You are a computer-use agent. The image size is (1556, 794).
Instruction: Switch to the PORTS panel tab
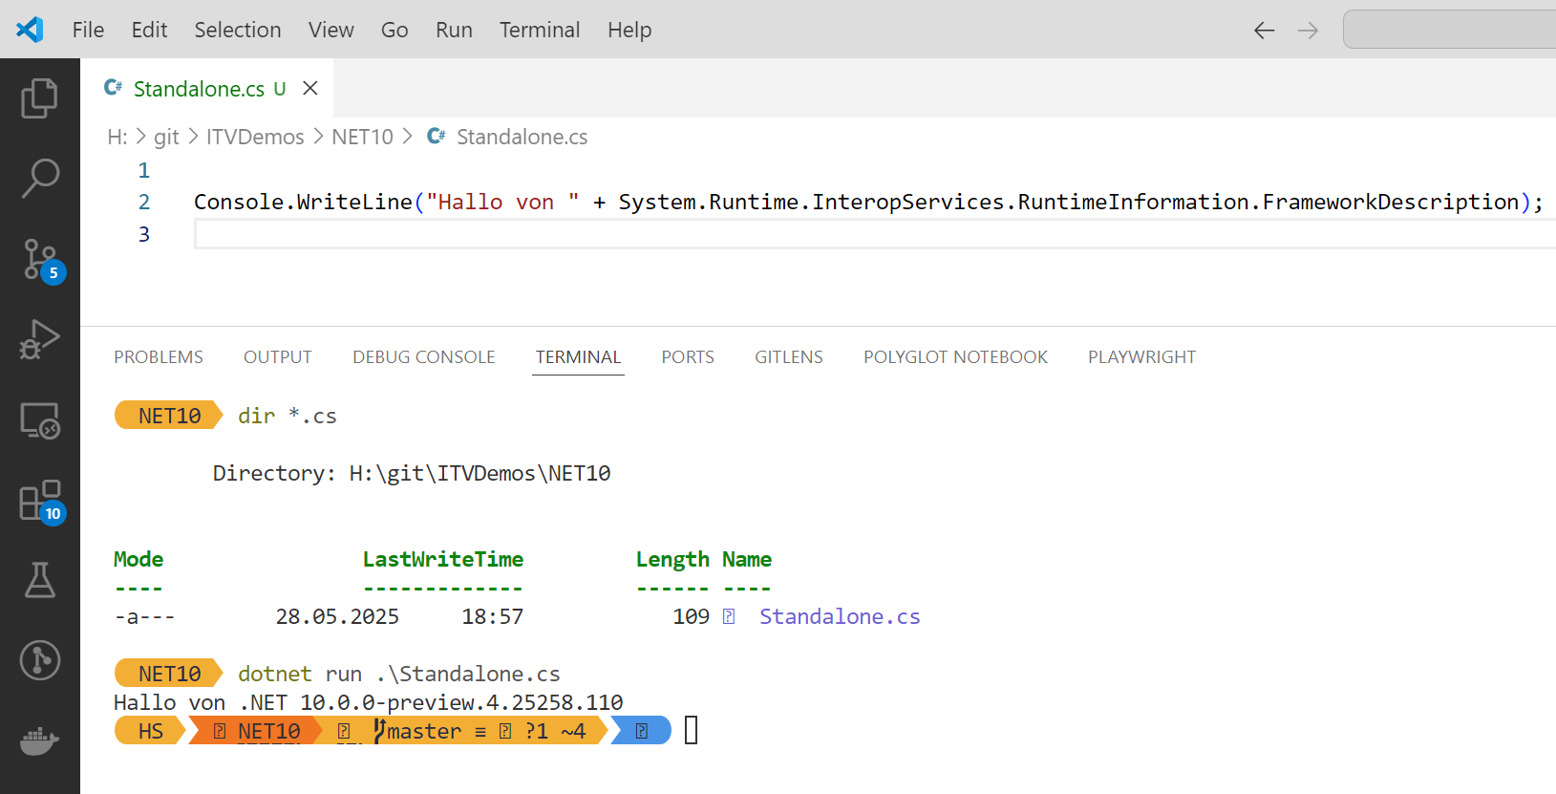tap(688, 356)
